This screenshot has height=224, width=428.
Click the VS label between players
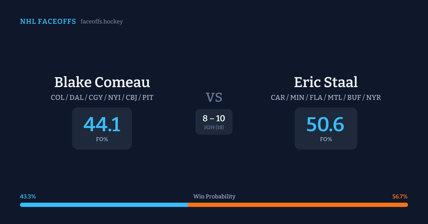coord(214,97)
